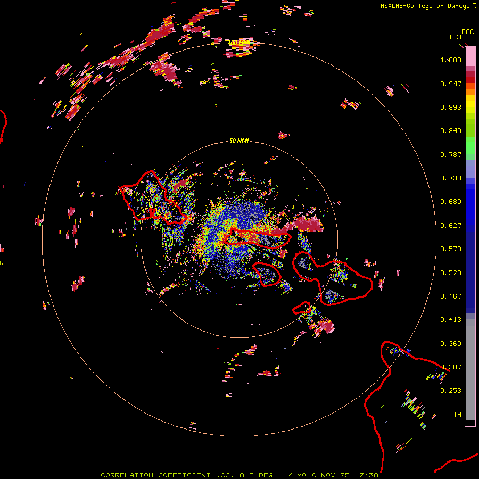This screenshot has height=479, width=479.
Task: Click the 100 NMI range ring label
Action: click(x=239, y=42)
